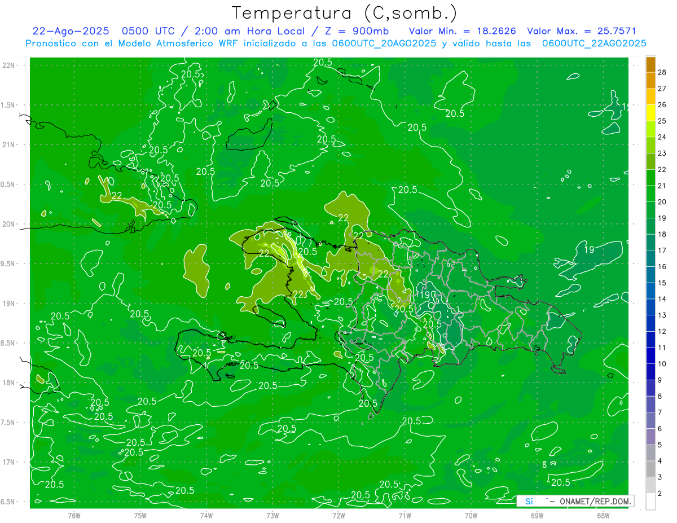
Task: Click the legend value '26'
Action: [662, 104]
